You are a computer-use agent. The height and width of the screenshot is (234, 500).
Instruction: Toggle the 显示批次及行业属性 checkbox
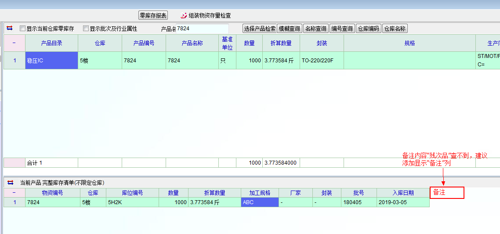coord(86,29)
